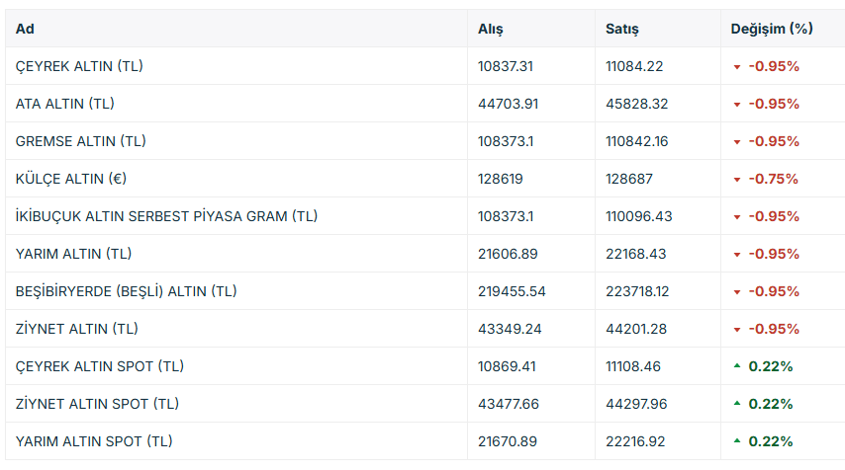The image size is (845, 470).
Task: Select YARIM ALTIN SPOT (TL) row name
Action: click(x=94, y=441)
